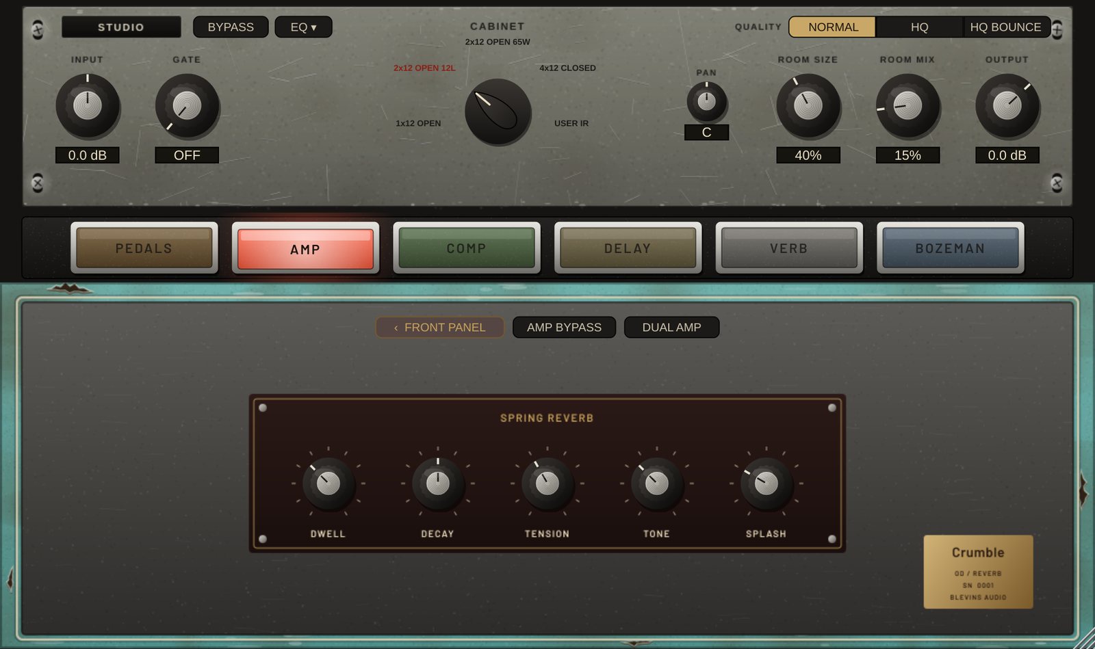Click the Input 0.0 dB value field
This screenshot has width=1095, height=649.
pos(88,155)
